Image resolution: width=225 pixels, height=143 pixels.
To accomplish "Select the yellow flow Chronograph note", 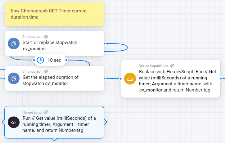I will [x=54, y=14].
